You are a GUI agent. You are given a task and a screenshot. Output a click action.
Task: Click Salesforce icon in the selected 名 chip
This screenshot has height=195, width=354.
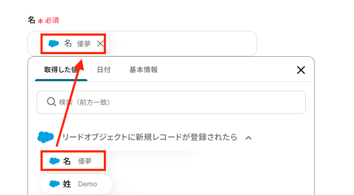[x=54, y=43]
